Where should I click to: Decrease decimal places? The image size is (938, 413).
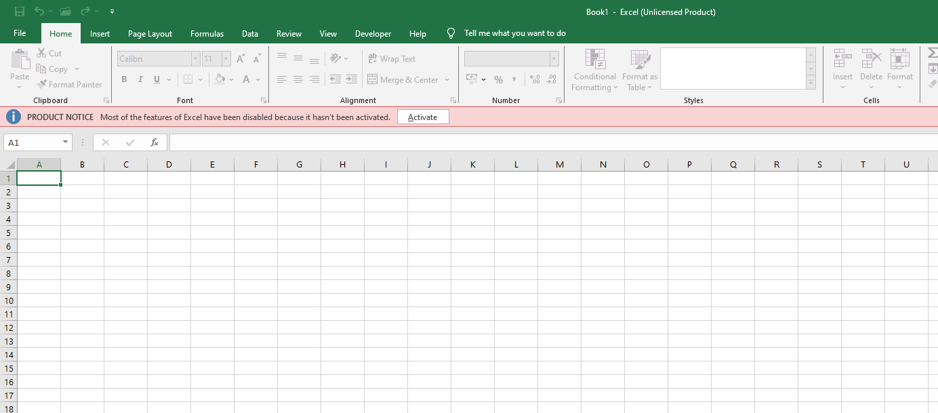tap(552, 79)
